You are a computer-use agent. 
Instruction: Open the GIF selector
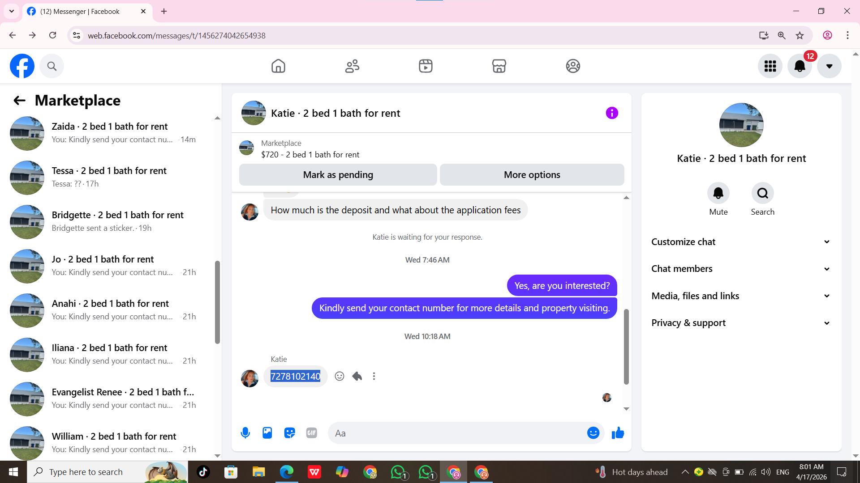point(312,433)
